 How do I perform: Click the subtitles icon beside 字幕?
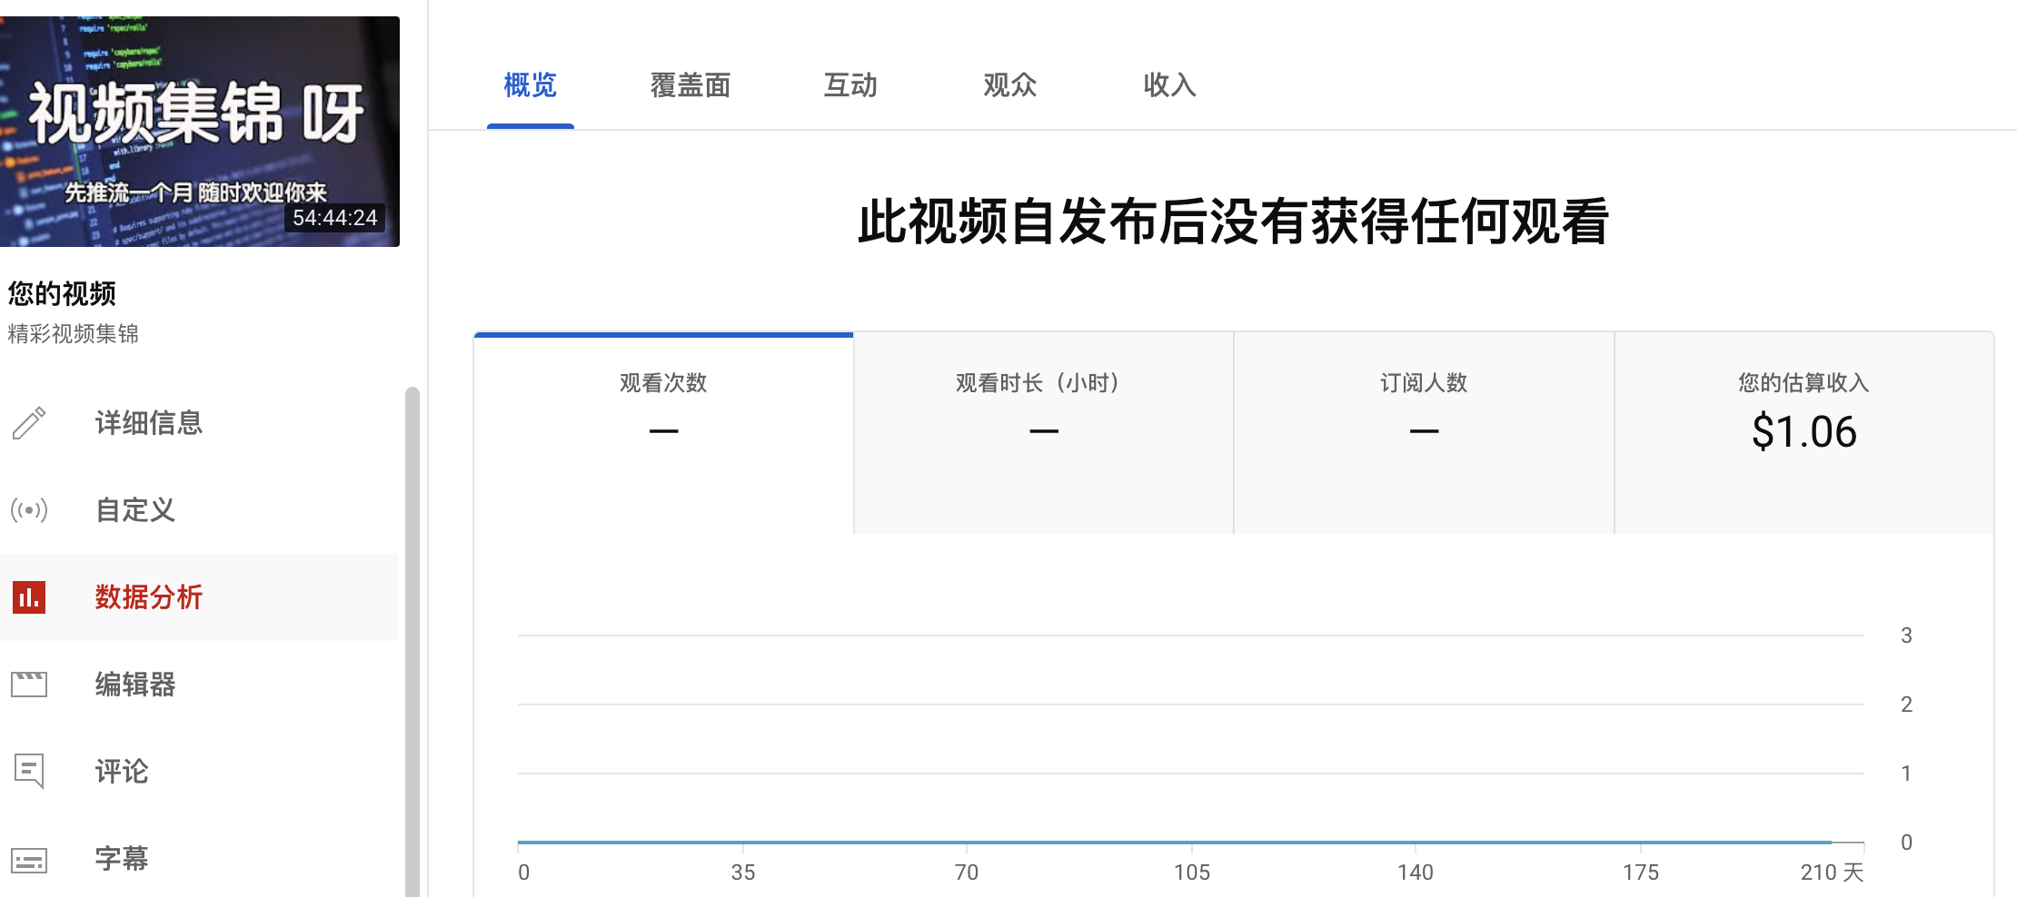pyautogui.click(x=29, y=860)
